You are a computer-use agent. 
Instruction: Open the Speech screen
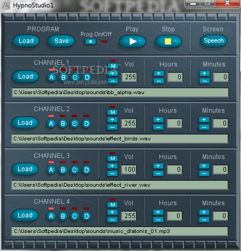(214, 41)
